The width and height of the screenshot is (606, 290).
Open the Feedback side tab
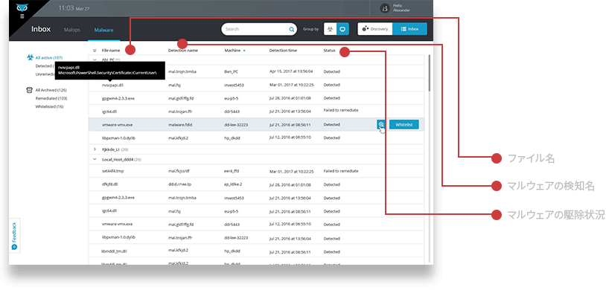[14, 236]
